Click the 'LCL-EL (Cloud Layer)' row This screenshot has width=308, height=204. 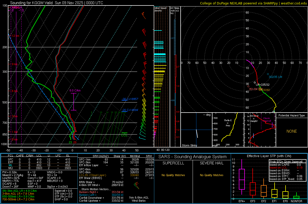116,175
